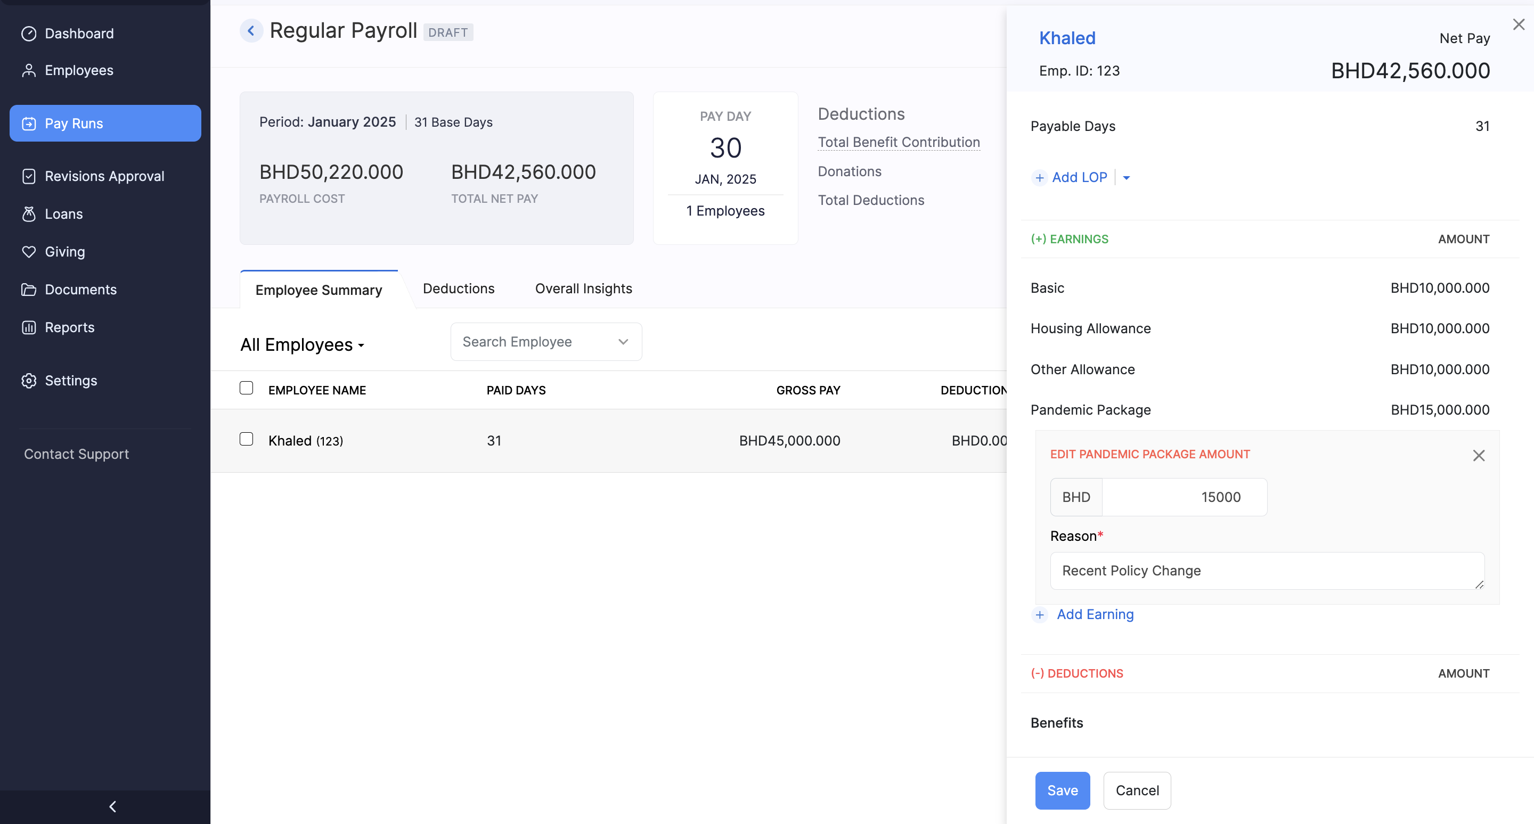Screen dimensions: 1534x824
Task: Select the Loans sidebar icon
Action: pyautogui.click(x=30, y=213)
